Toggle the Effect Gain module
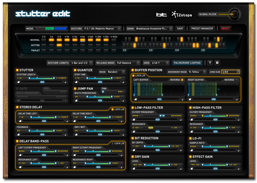Screen dimensions: 257x183 (x=191, y=156)
